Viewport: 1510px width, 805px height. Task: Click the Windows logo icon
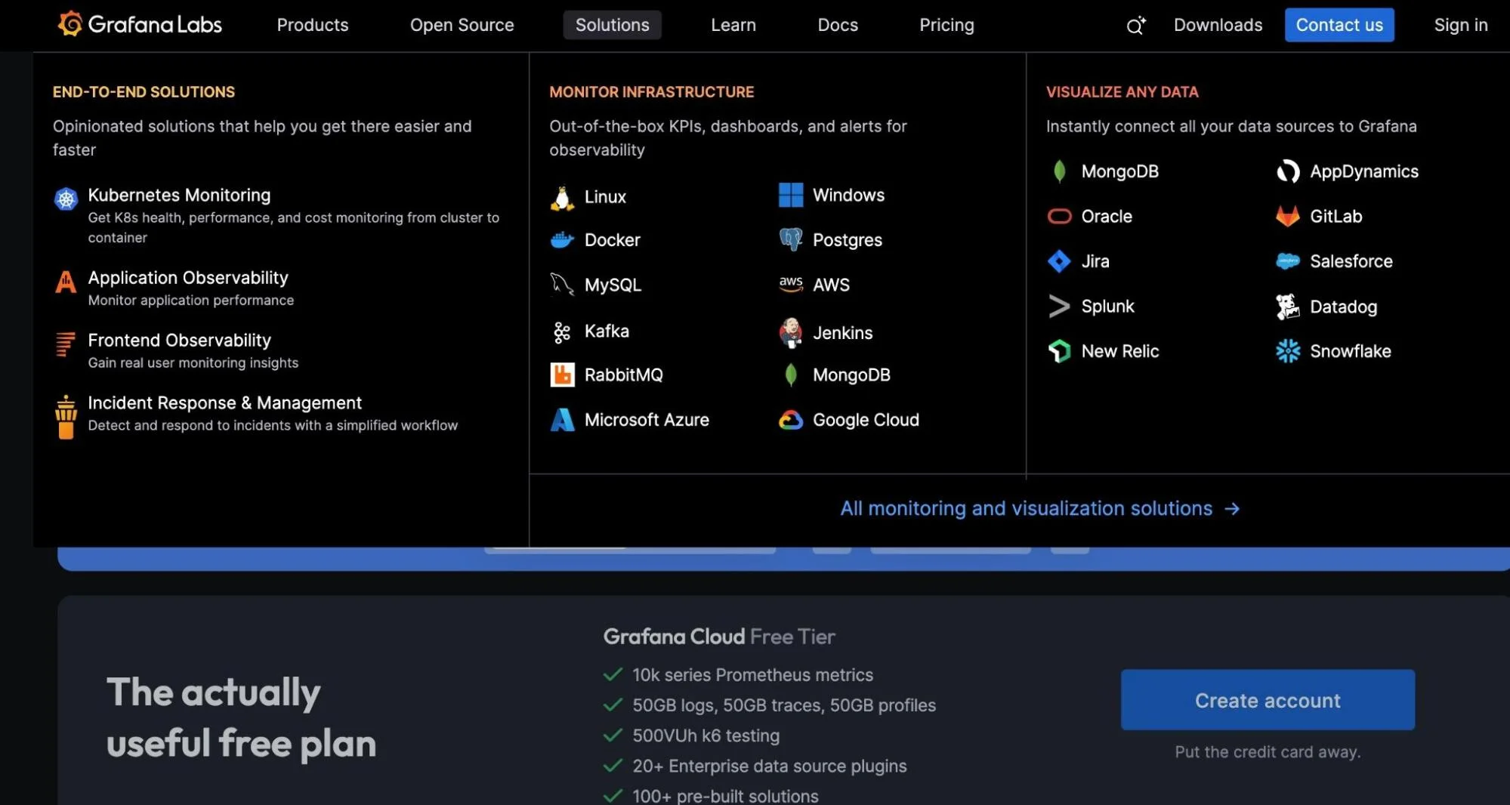tap(791, 195)
